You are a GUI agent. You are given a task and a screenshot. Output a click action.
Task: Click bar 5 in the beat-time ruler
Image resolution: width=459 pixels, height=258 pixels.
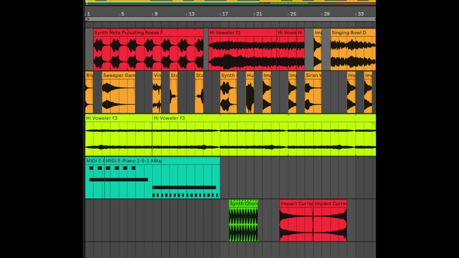click(x=122, y=14)
